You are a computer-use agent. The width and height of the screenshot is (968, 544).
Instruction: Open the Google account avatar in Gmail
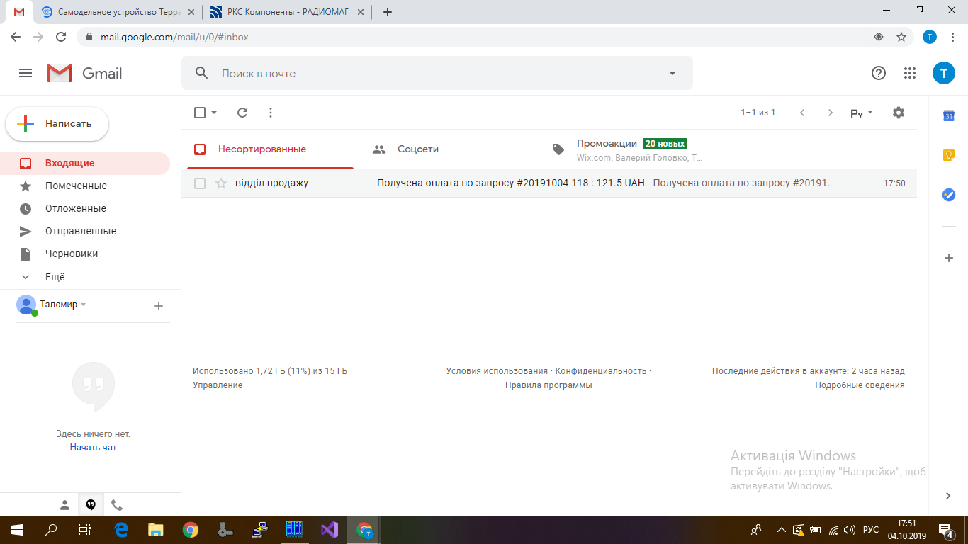tap(944, 73)
